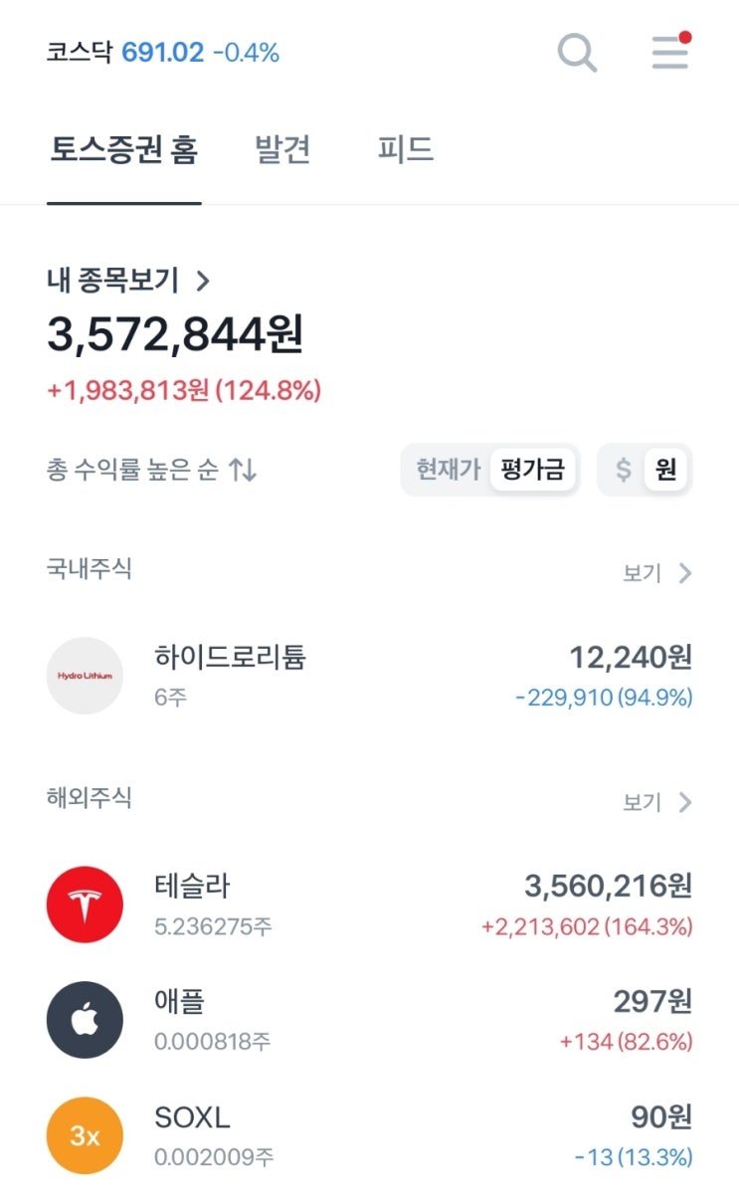
Task: Switch currency to dollar ($)
Action: tap(624, 470)
